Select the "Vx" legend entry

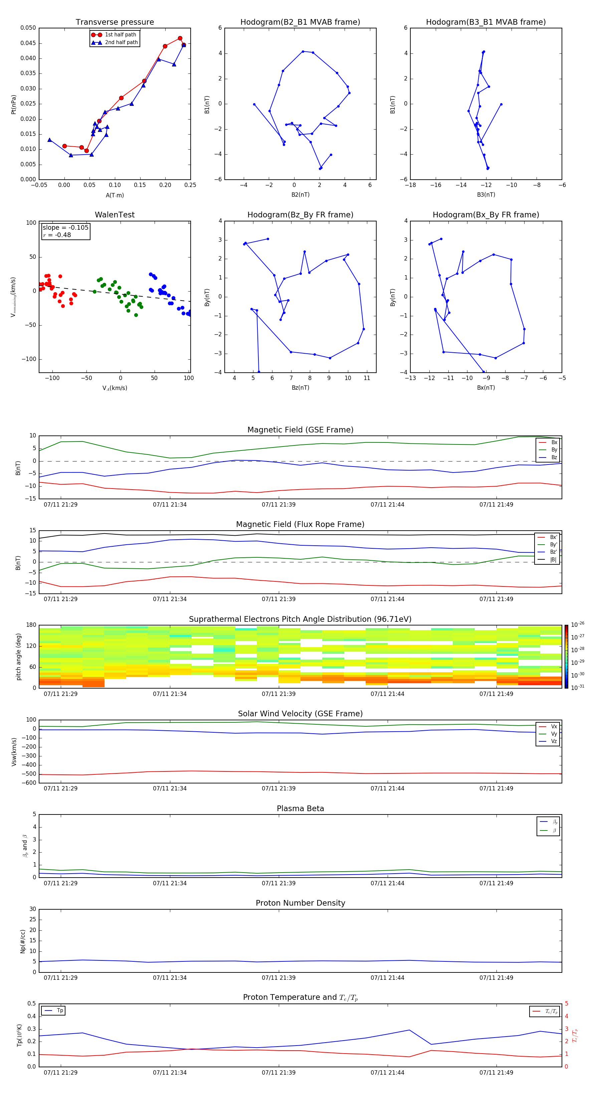point(548,726)
